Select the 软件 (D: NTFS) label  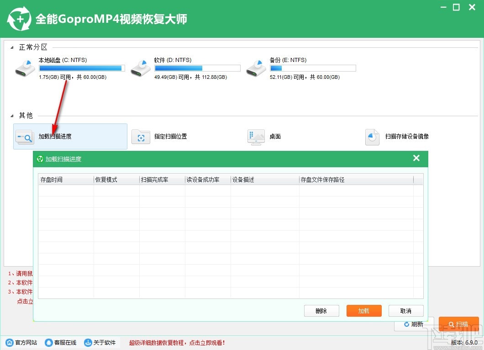tap(173, 60)
